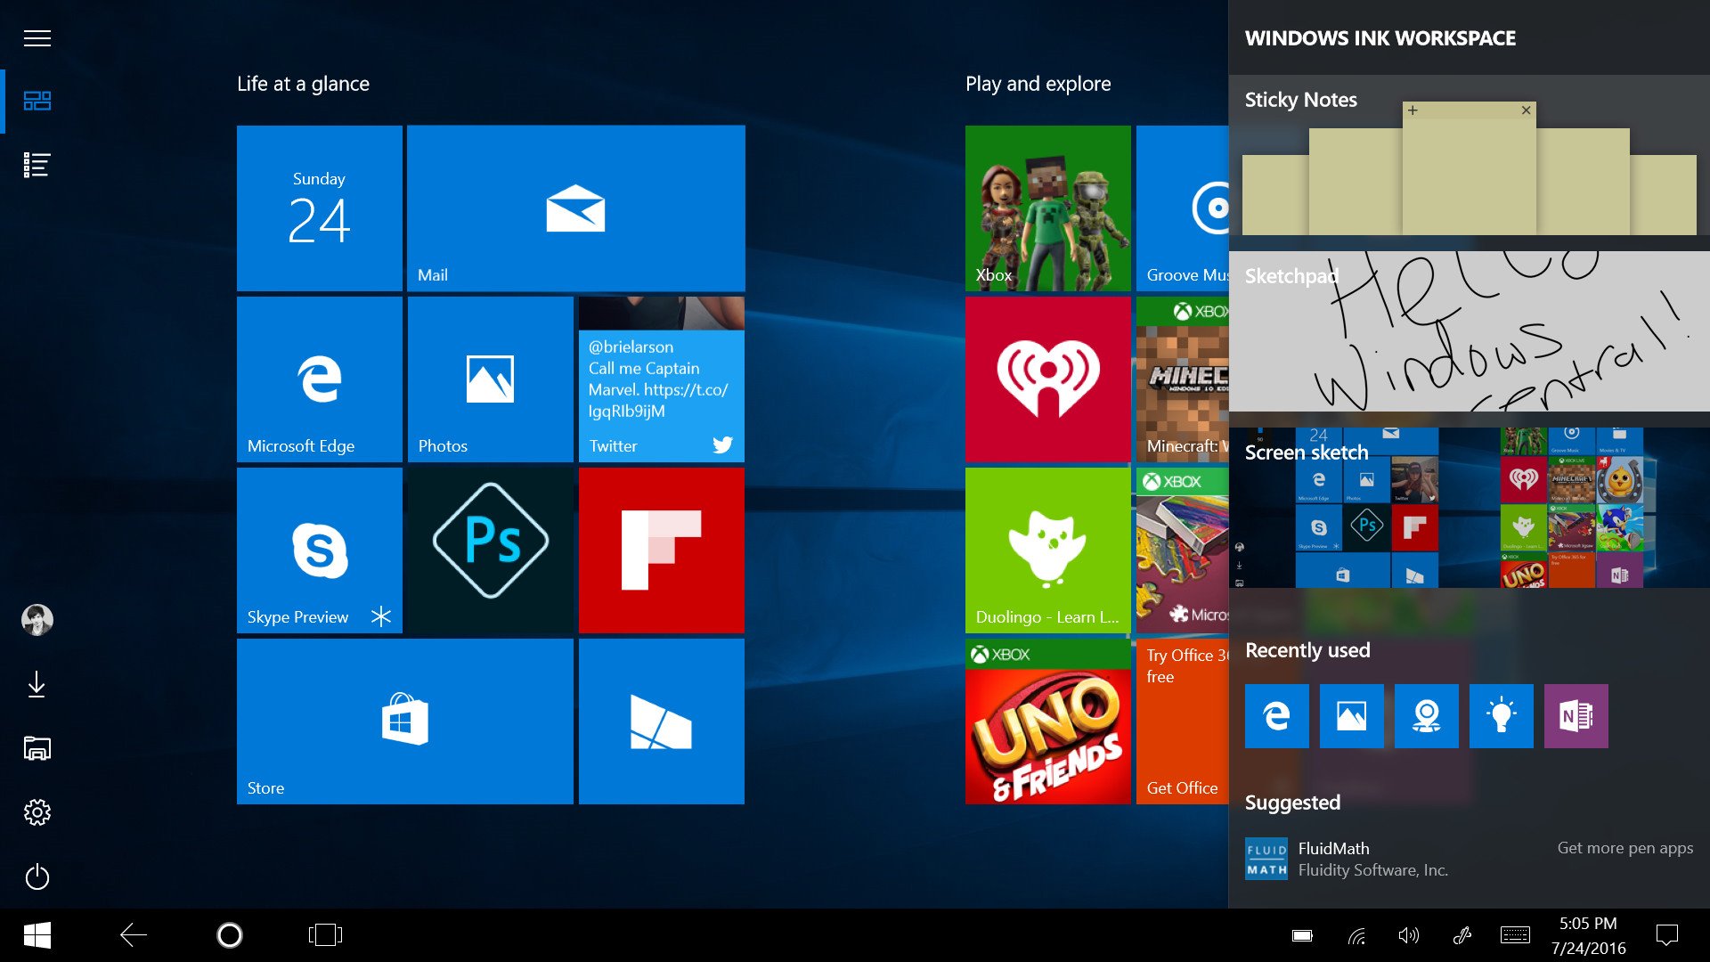Screen dimensions: 1710x962
Task: Open the user account avatar
Action: 37,620
